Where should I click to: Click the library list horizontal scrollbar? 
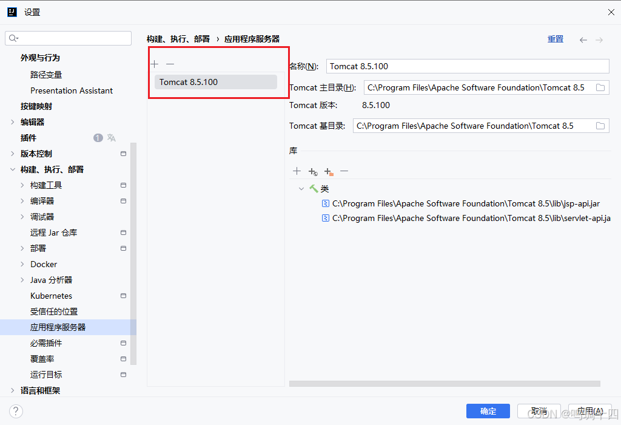445,384
